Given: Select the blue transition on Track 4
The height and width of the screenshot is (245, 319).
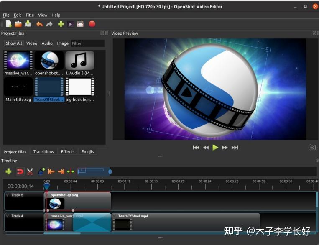Looking at the screenshot, I should [92, 222].
